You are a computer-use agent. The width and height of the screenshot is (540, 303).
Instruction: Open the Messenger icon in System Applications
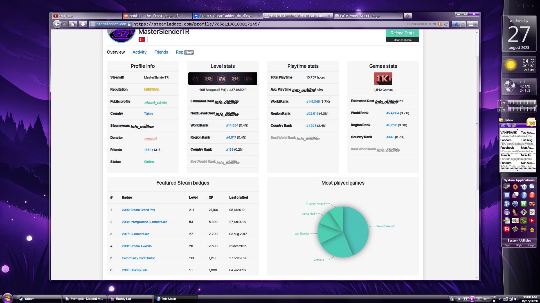point(507,195)
